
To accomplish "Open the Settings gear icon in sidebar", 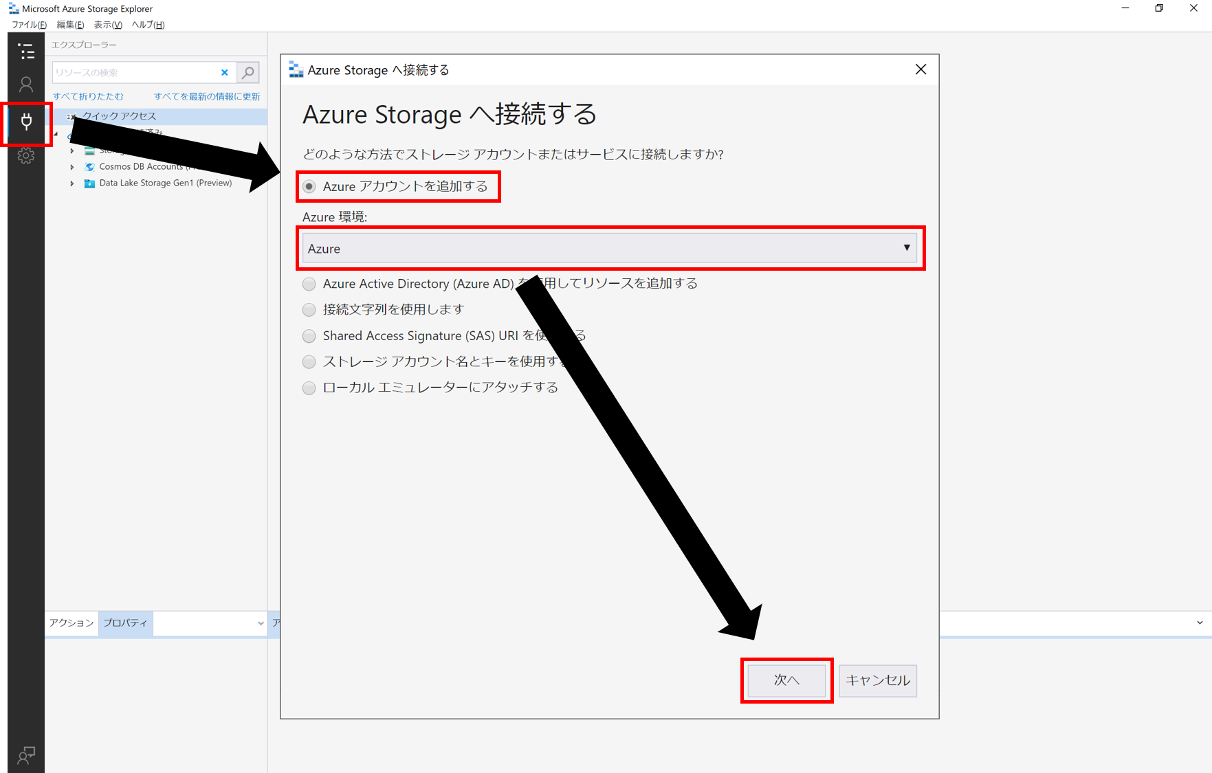I will click(26, 156).
